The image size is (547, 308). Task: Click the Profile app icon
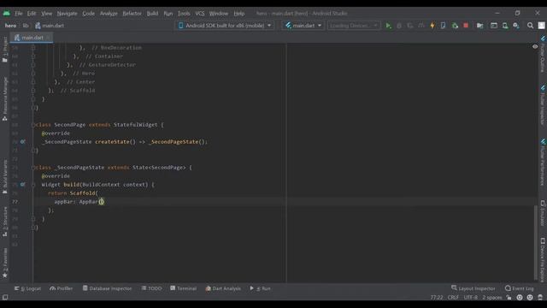(x=421, y=26)
